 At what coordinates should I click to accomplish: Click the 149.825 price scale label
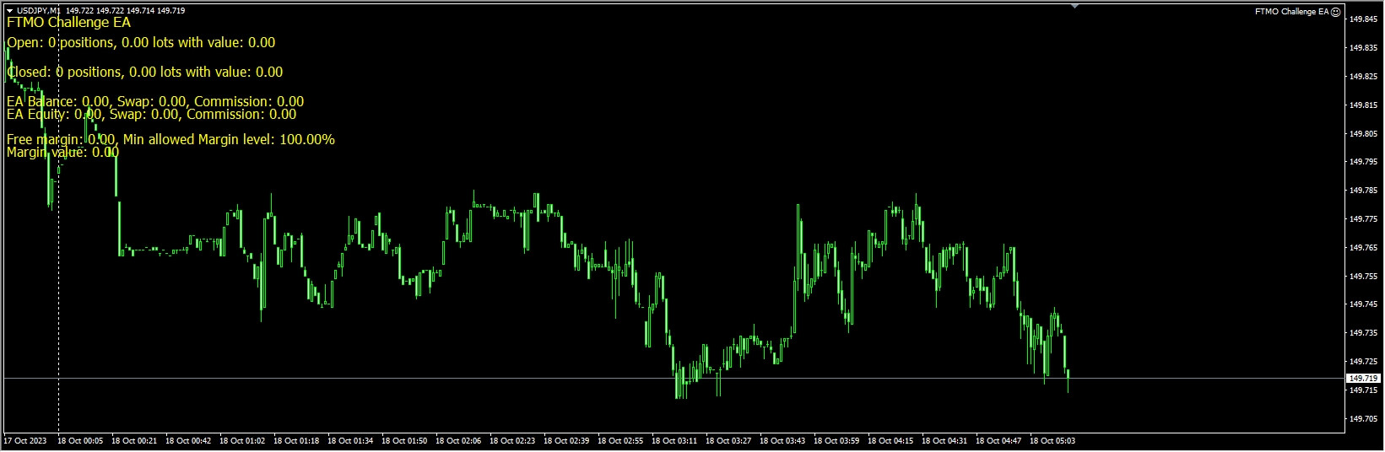[x=1363, y=77]
